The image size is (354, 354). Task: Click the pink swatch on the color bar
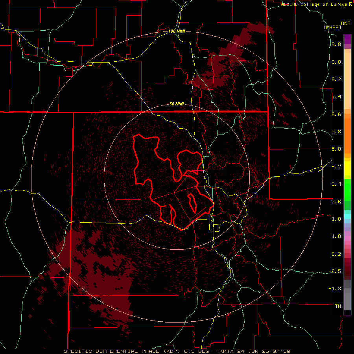click(347, 238)
